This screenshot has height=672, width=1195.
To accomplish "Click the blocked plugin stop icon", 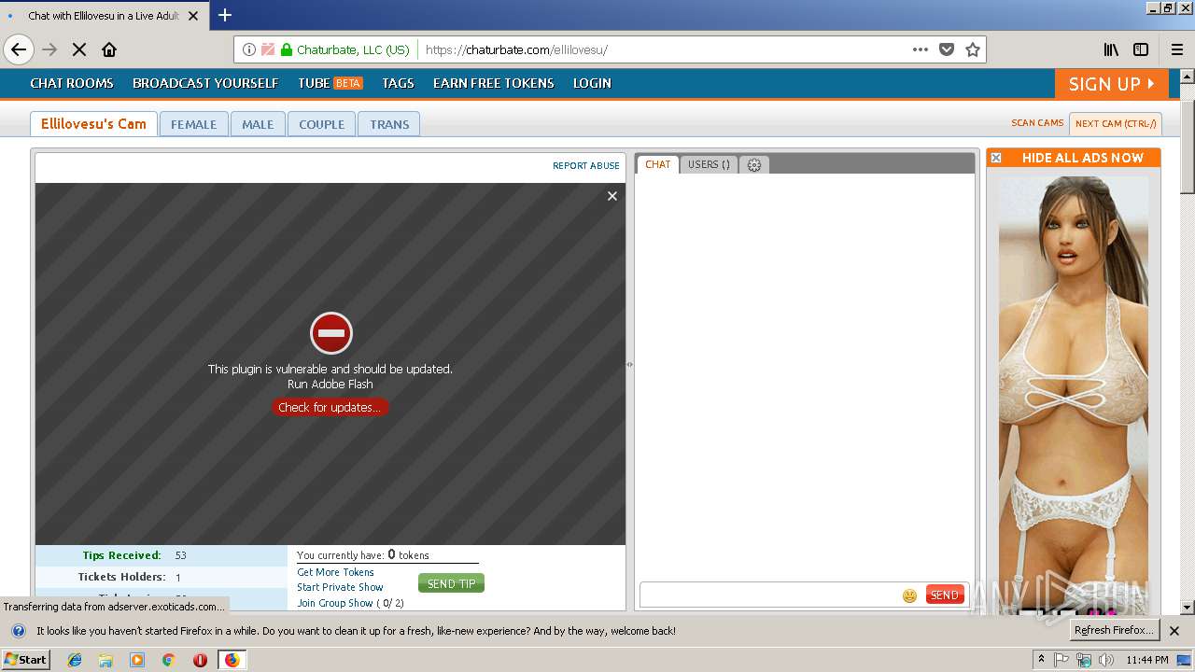I will [330, 333].
